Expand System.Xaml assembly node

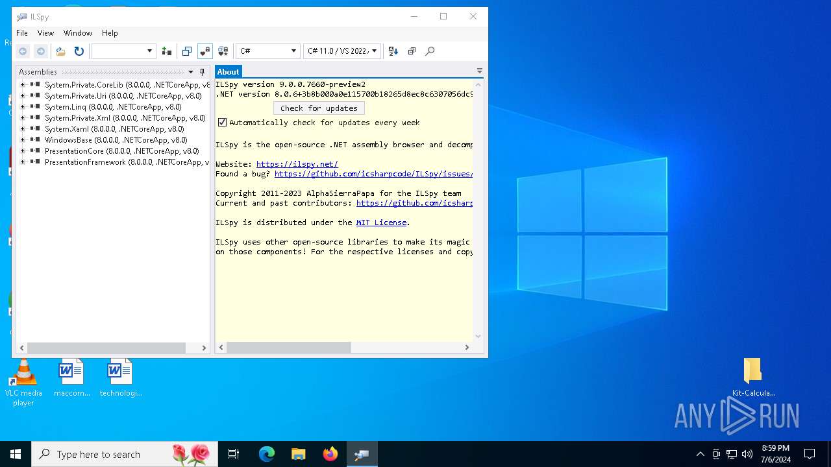point(22,129)
